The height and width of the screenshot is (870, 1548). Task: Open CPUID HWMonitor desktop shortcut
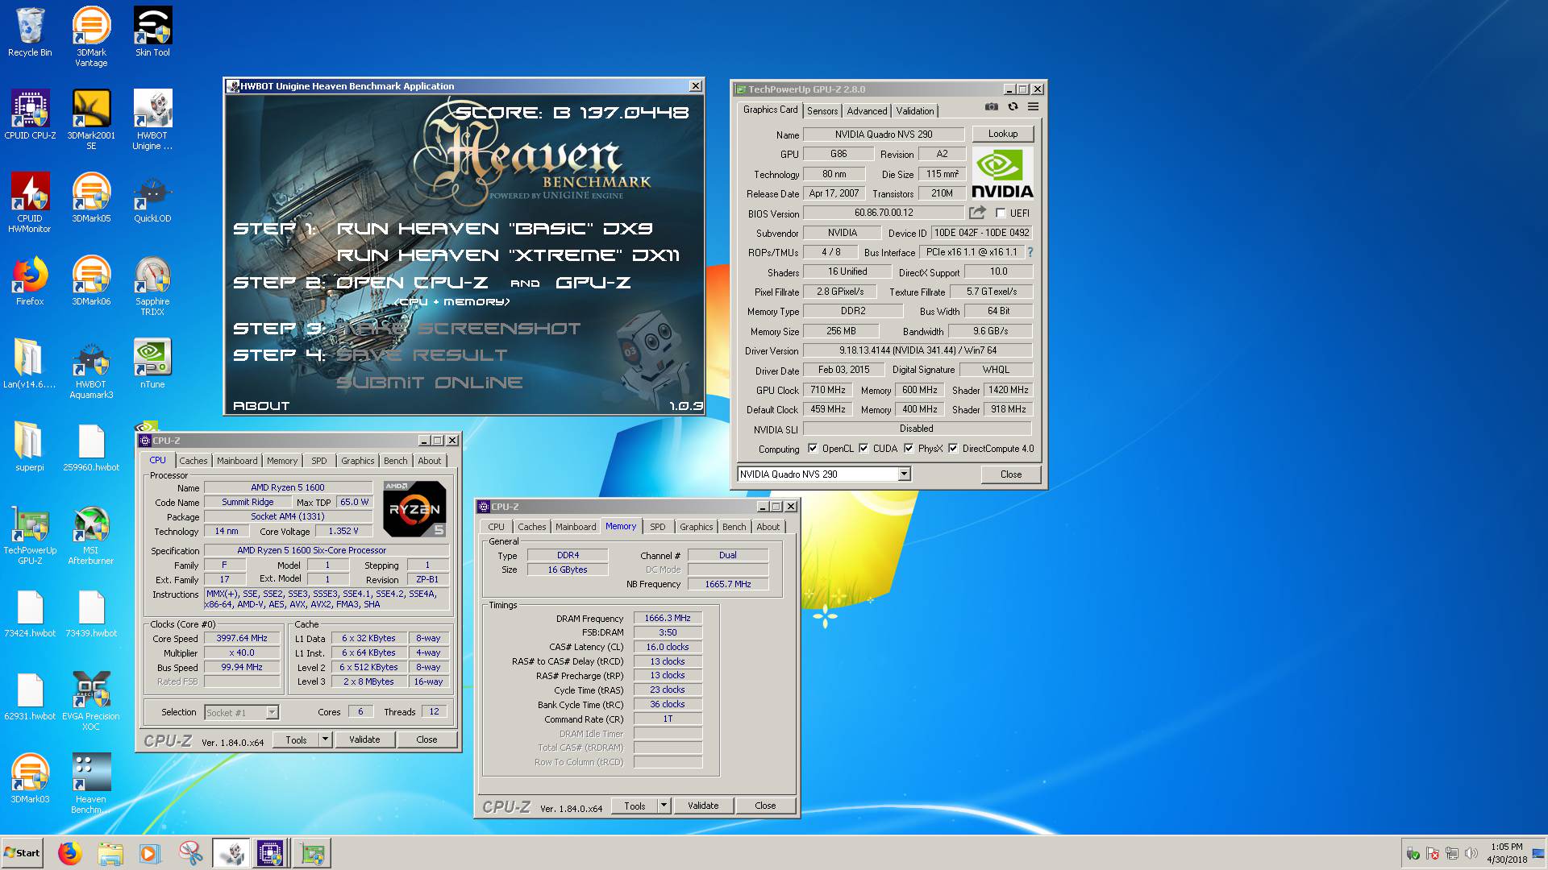(x=30, y=202)
